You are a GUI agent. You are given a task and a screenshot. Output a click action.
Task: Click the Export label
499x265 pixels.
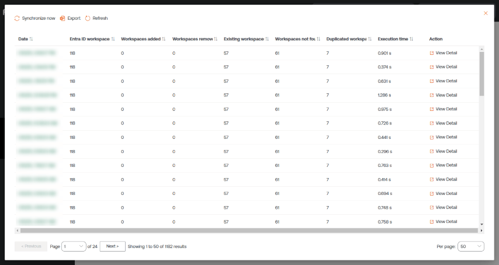(74, 19)
